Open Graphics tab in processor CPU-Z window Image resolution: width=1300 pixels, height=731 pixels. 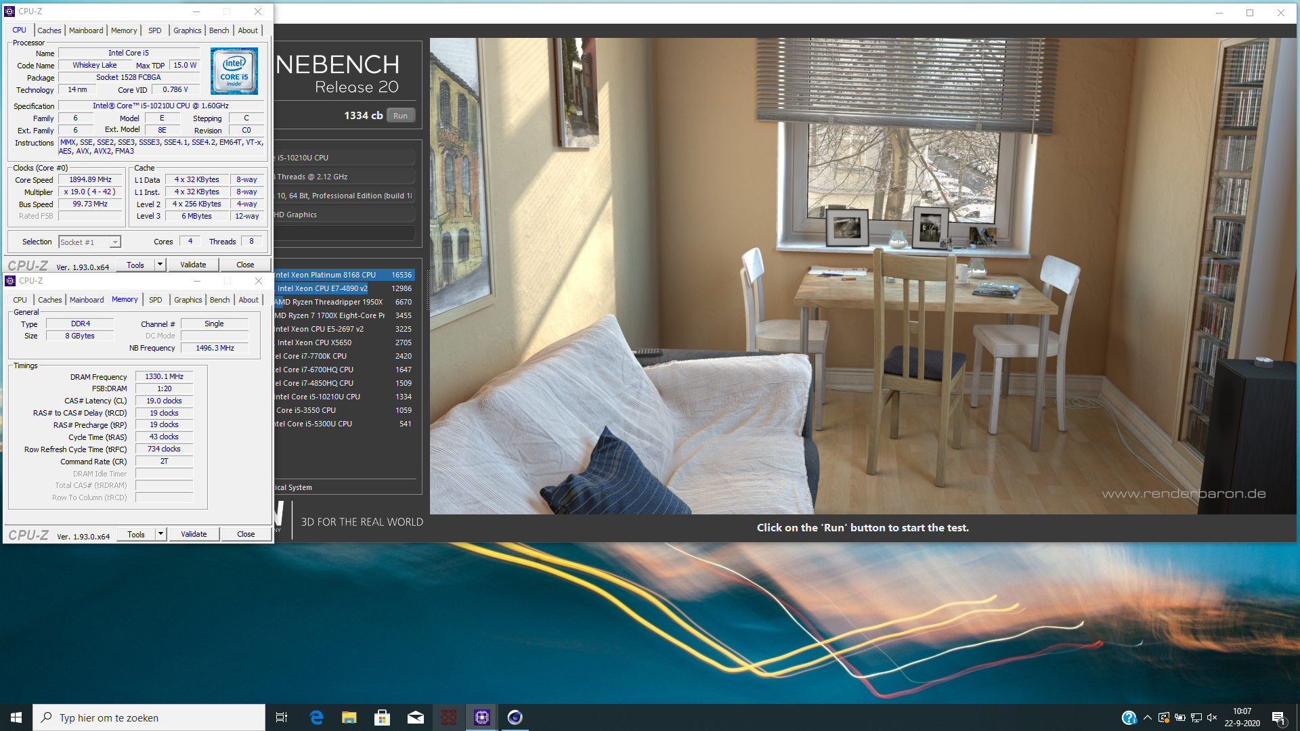click(188, 30)
